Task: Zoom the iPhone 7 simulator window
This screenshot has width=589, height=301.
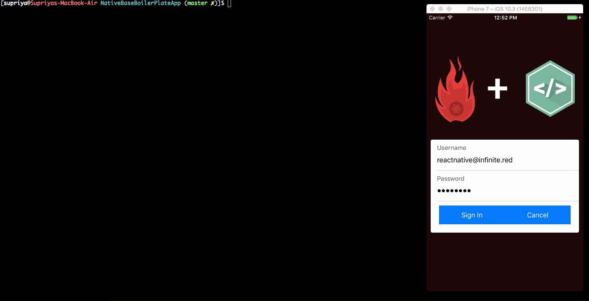Action: click(449, 9)
